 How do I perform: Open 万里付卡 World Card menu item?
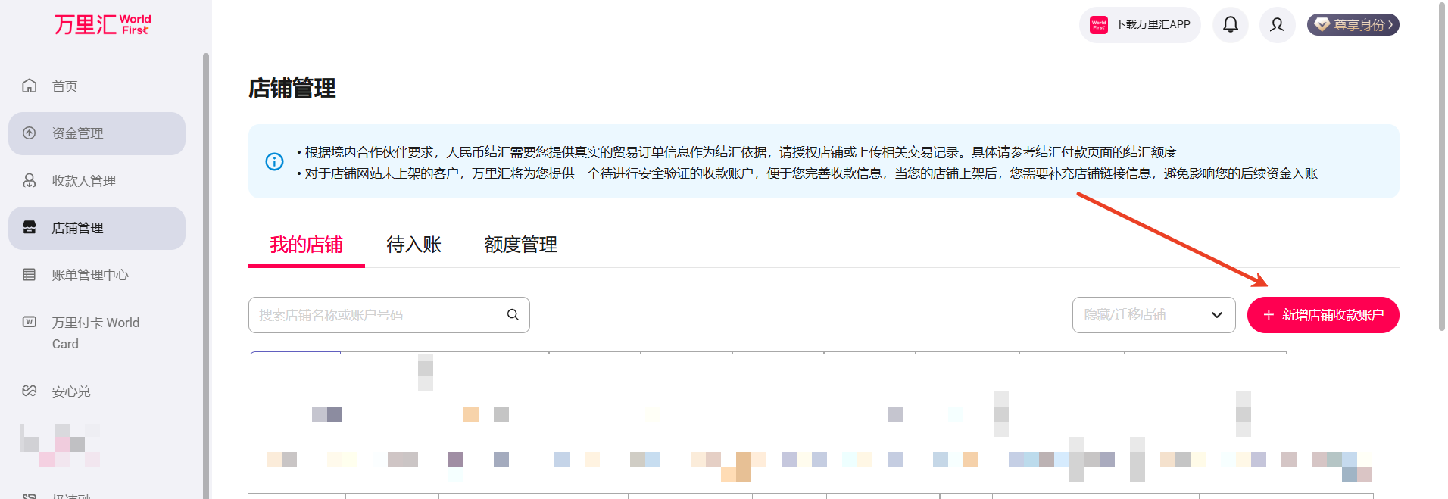(x=97, y=333)
